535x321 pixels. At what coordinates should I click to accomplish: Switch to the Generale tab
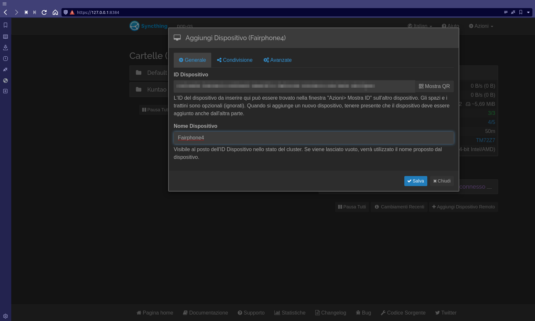192,60
